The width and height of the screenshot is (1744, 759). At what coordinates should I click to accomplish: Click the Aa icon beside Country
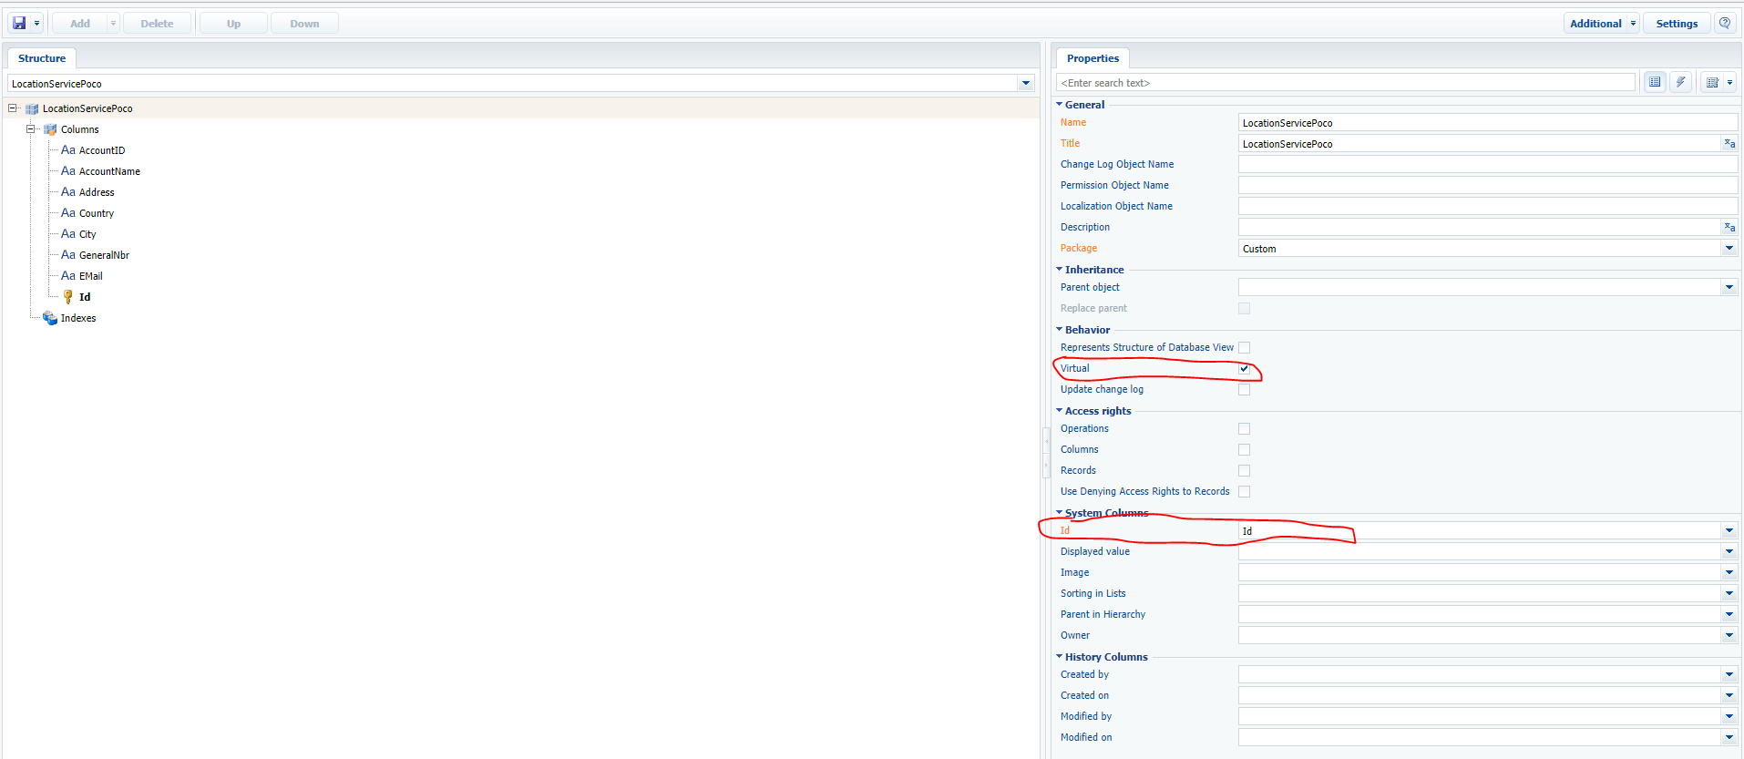pos(68,213)
